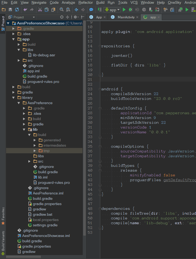Click the Scroll from Source target icon

[62, 17]
